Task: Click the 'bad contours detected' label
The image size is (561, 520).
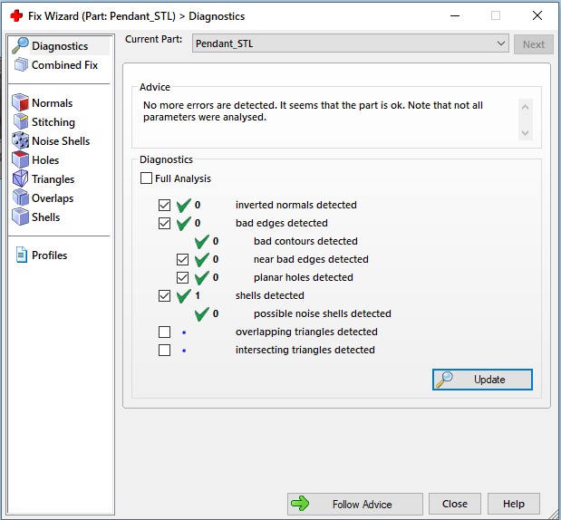Action: [x=305, y=241]
